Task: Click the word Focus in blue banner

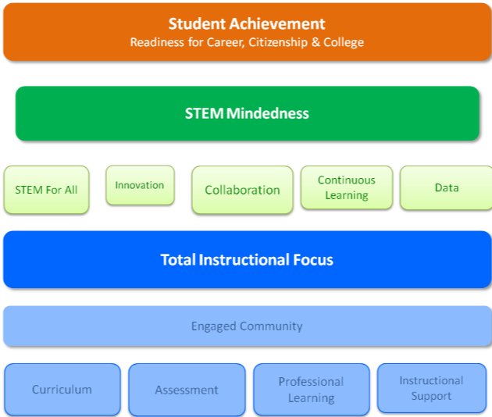Action: 312,259
